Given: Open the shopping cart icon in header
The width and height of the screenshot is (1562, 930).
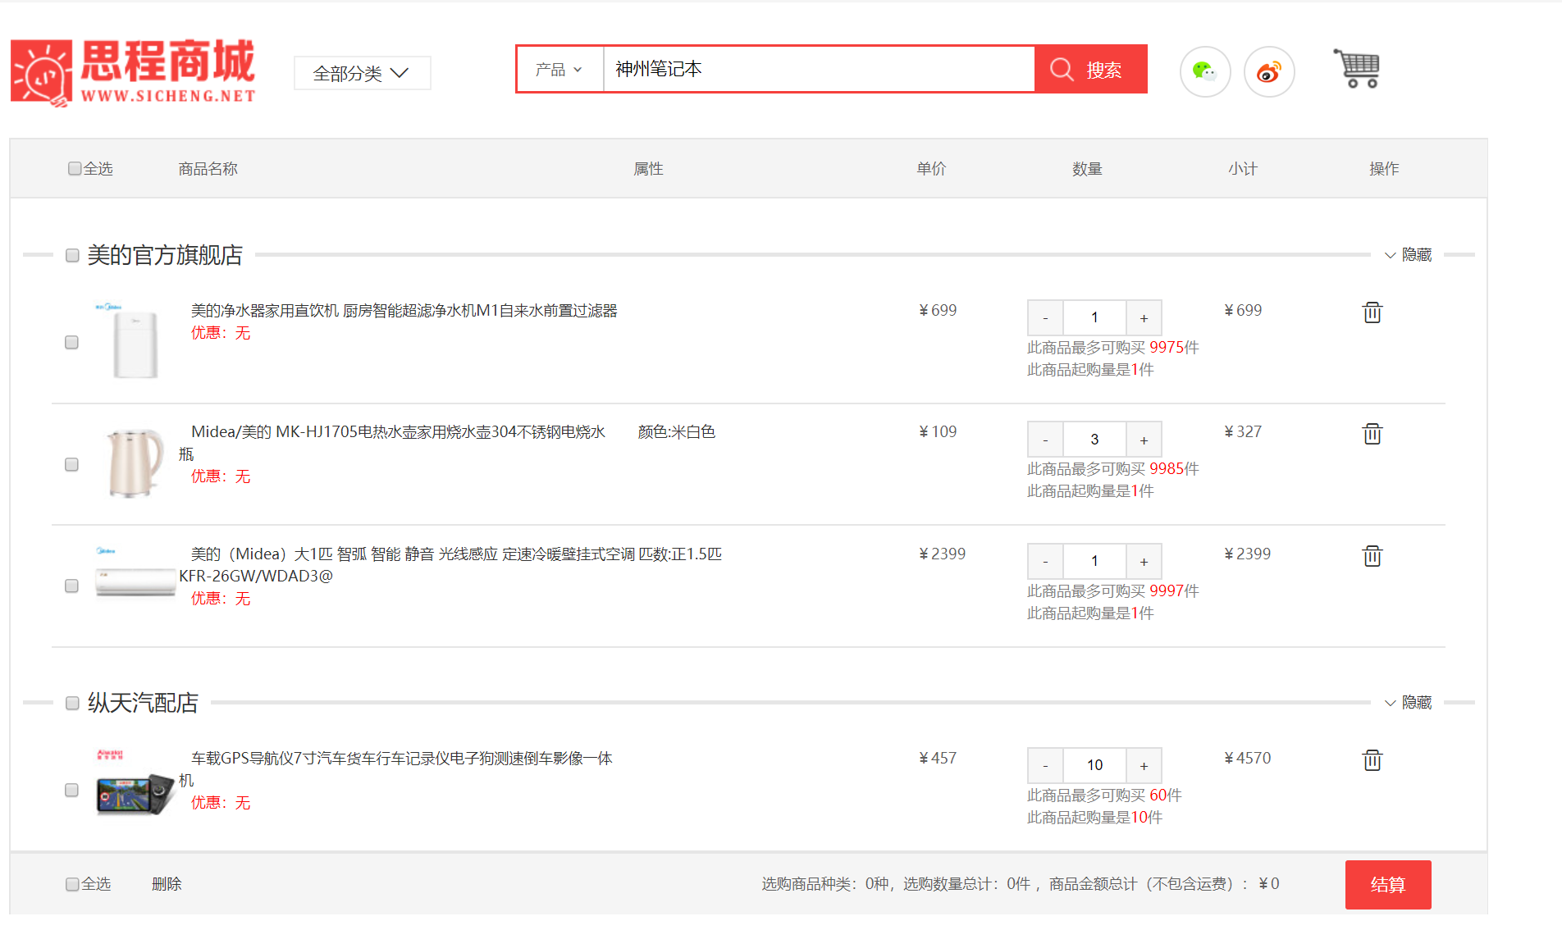Looking at the screenshot, I should pos(1358,68).
